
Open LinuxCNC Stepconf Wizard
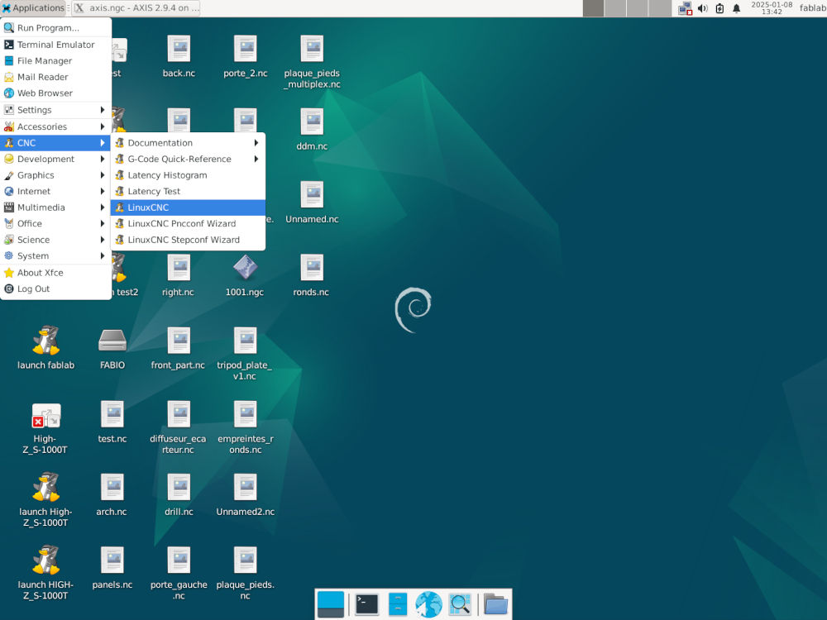188,240
